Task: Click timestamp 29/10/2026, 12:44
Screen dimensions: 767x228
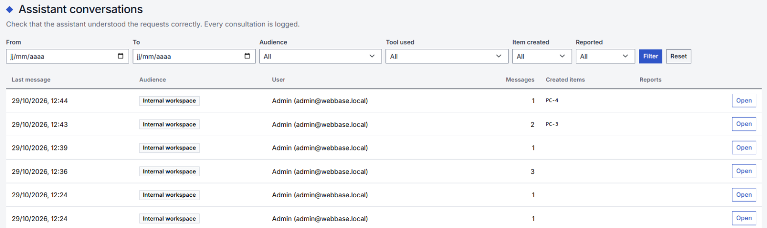Action: (40, 101)
